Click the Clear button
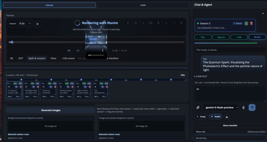This screenshot has height=142, width=267. coord(53,58)
